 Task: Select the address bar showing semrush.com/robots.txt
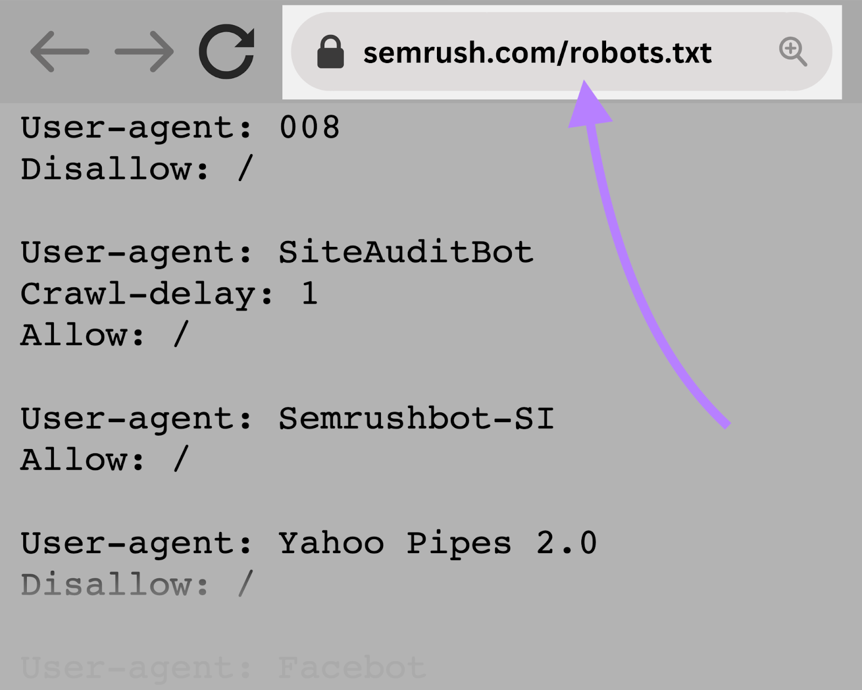[539, 52]
